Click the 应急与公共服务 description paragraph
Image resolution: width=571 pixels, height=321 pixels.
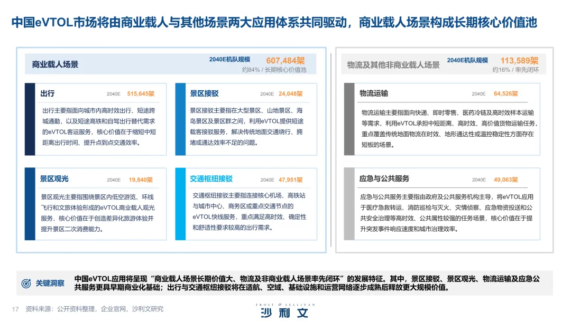(x=447, y=213)
